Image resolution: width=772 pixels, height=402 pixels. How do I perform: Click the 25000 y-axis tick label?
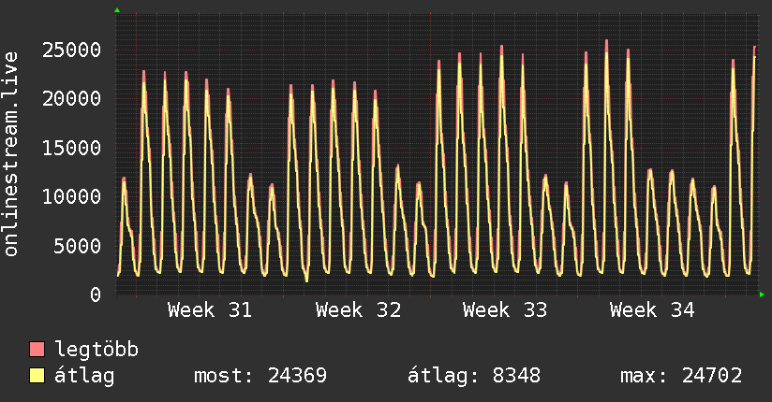[71, 50]
